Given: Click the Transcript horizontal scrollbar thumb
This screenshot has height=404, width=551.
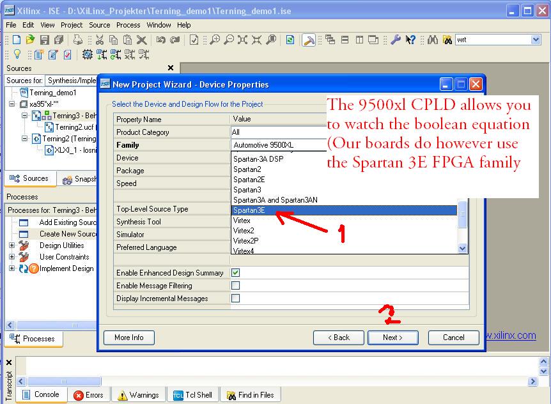Looking at the screenshot, I should tap(64, 381).
